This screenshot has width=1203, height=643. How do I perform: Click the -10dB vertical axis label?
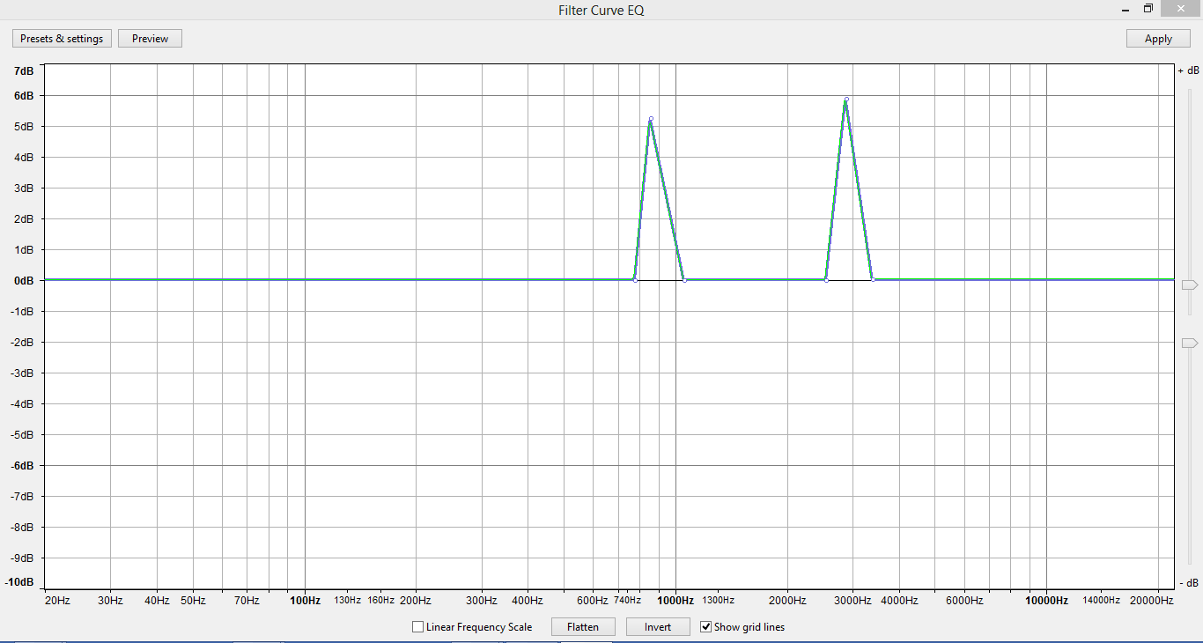[x=19, y=582]
